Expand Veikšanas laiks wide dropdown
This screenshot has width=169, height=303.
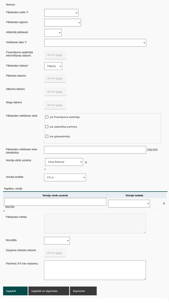click(95, 43)
